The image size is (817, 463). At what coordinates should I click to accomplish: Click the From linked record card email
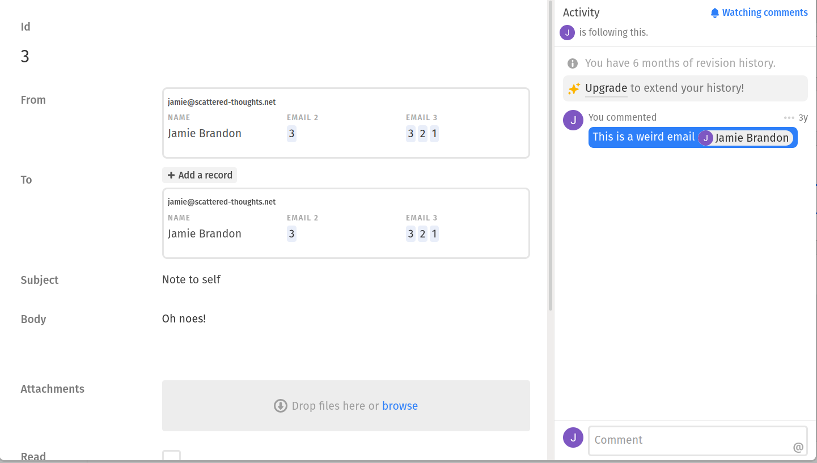222,102
